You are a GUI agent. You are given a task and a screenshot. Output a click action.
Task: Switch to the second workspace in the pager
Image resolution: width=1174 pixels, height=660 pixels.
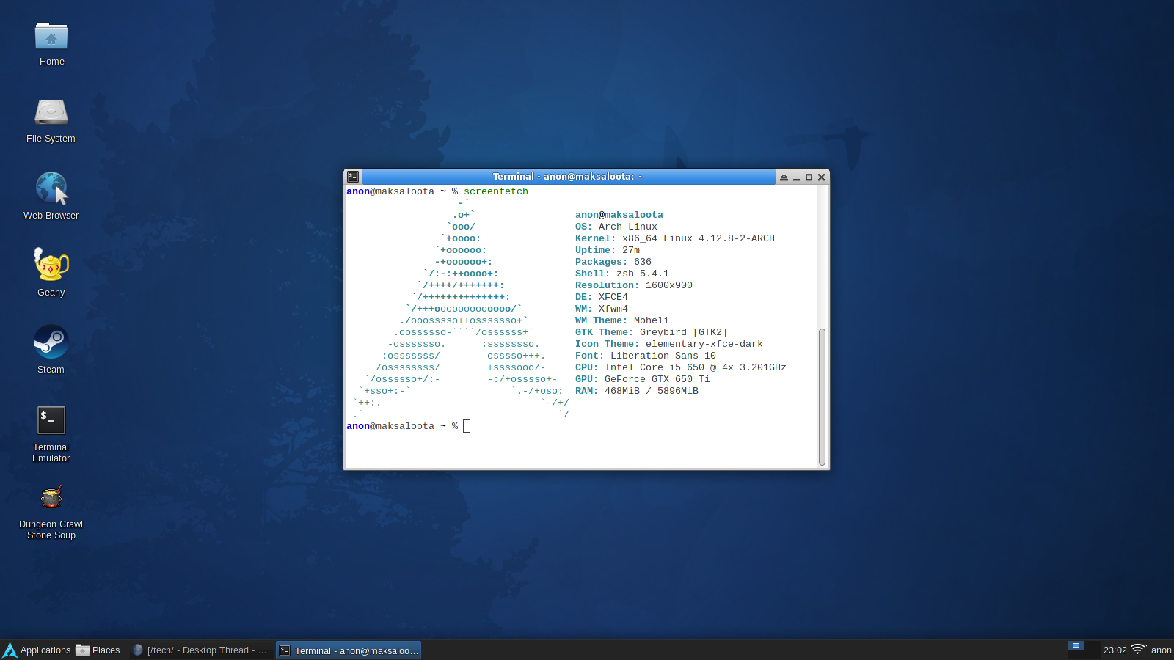1092,646
